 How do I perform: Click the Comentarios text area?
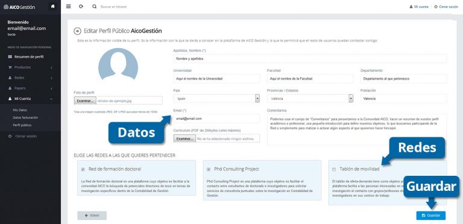pos(357,129)
